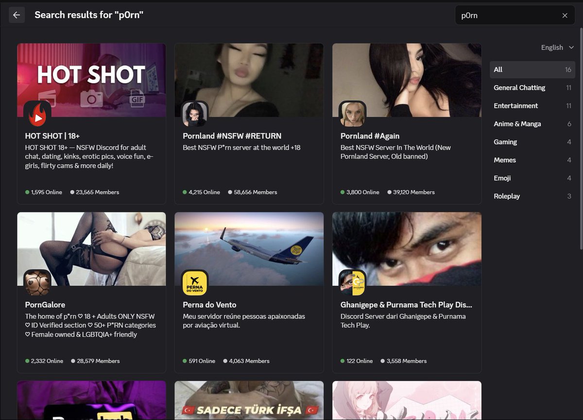The image size is (583, 420).
Task: Click the "4,215 Online" status text
Action: click(204, 192)
